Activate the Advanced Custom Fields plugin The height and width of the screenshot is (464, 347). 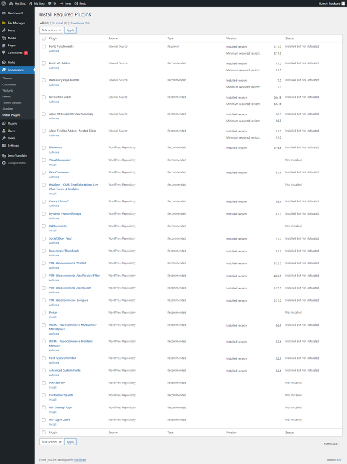54,375
